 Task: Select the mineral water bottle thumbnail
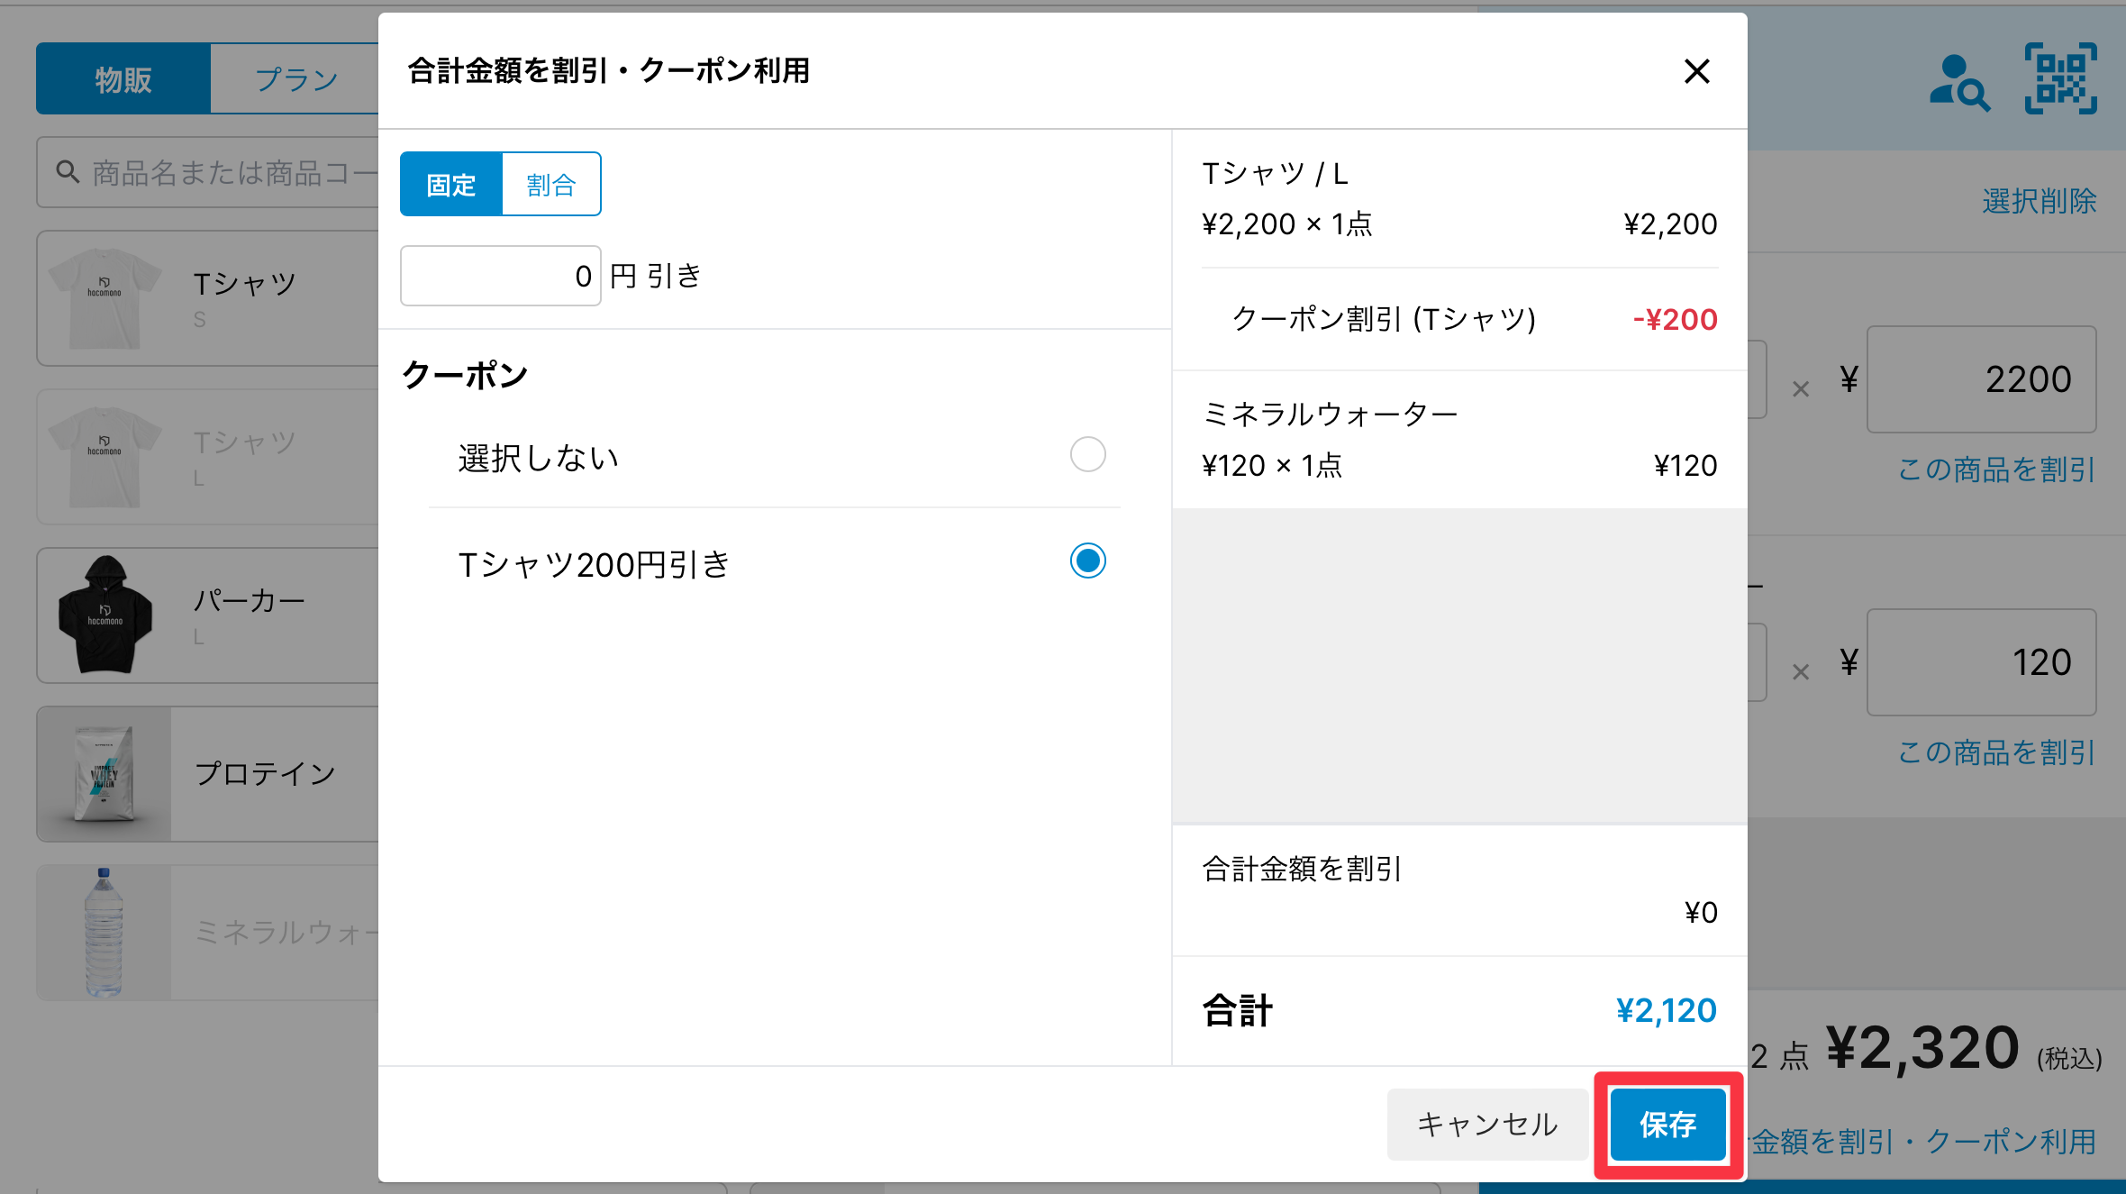pyautogui.click(x=104, y=933)
